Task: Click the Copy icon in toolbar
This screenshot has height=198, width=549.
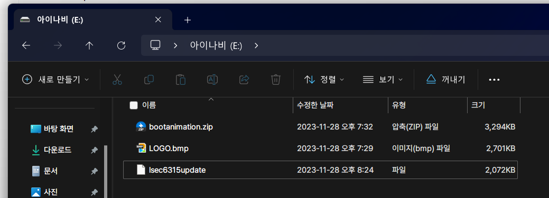Action: 149,80
